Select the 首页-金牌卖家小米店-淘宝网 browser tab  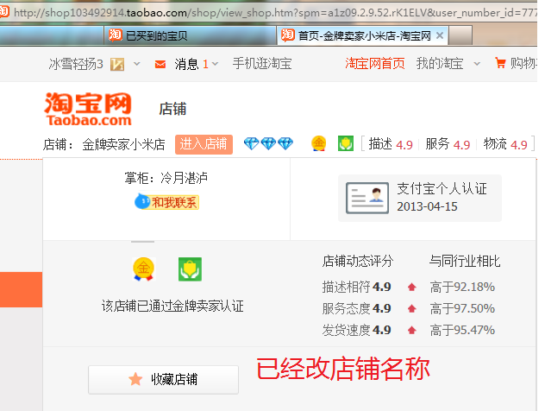pos(362,35)
